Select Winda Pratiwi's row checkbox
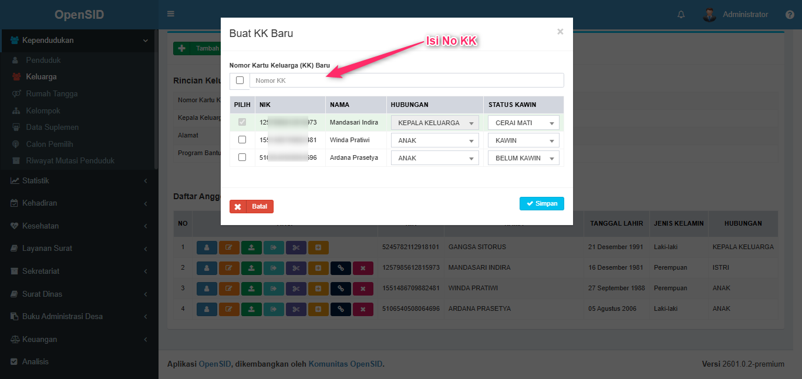 [x=242, y=140]
